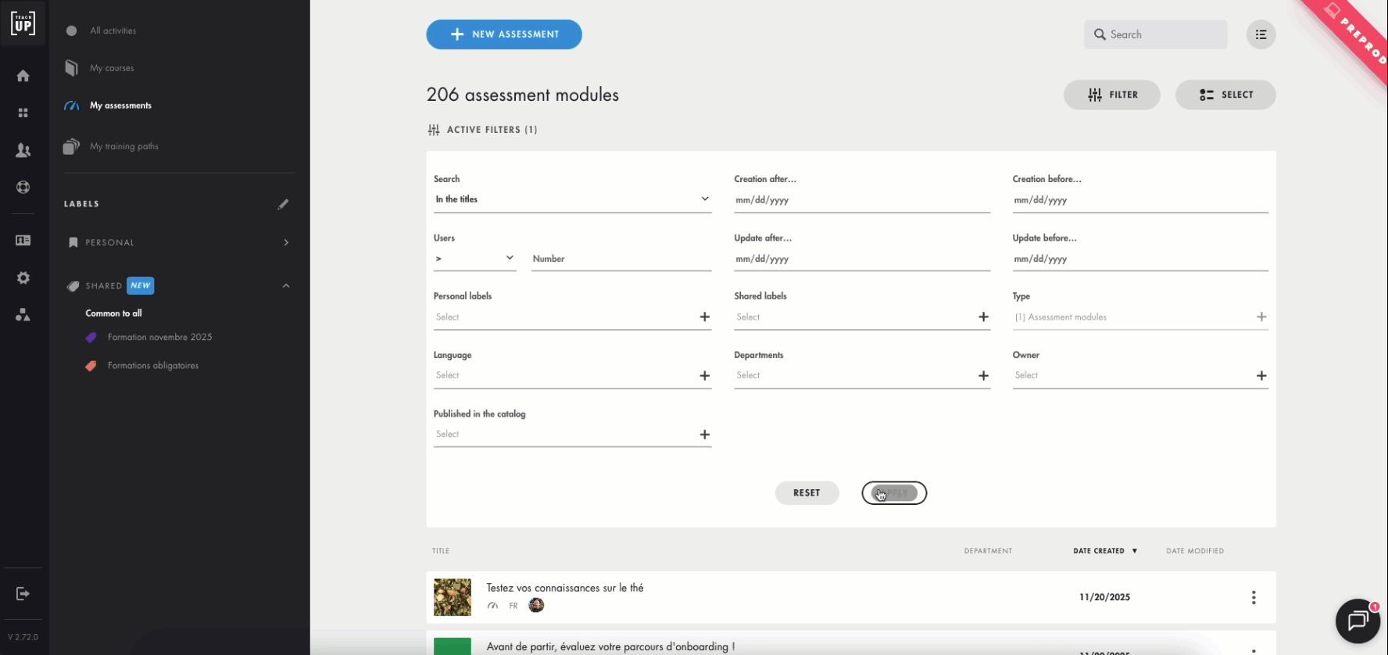Select the purple Formation novembre 2025 label
The width and height of the screenshot is (1388, 655).
click(x=159, y=337)
